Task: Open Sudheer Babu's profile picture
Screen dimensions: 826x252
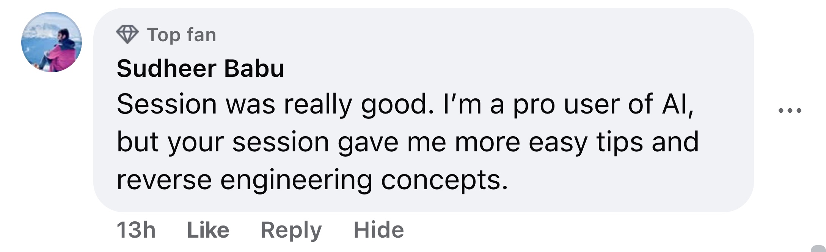Action: tap(52, 42)
